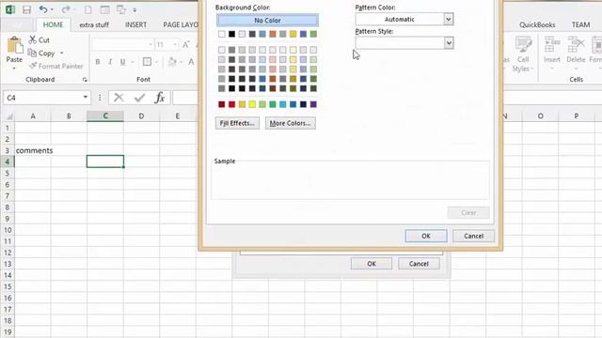
Task: Click the Excel application icon
Action: coord(10,9)
